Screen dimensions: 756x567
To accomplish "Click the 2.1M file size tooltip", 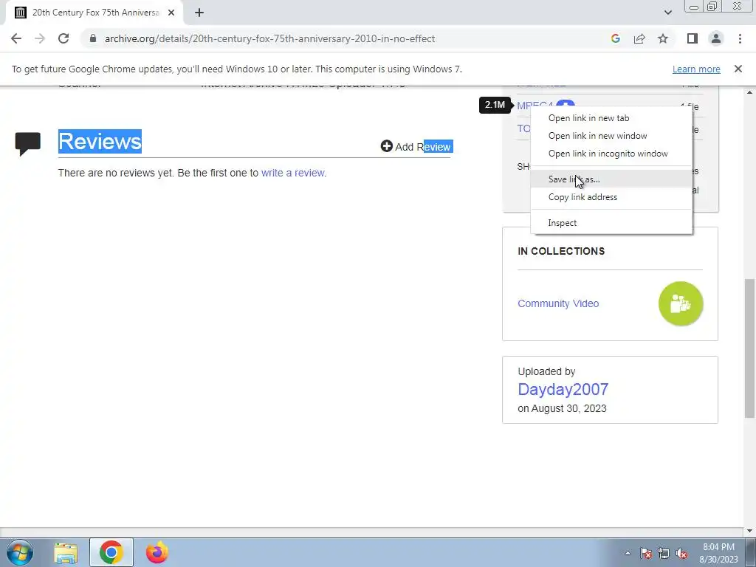I will point(495,105).
